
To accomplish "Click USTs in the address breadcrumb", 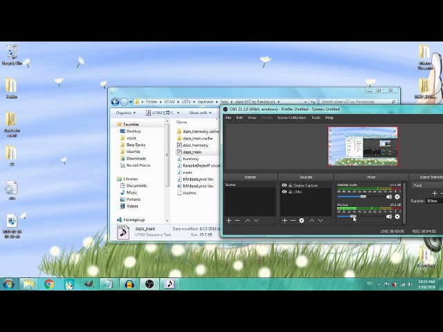I will pyautogui.click(x=186, y=102).
